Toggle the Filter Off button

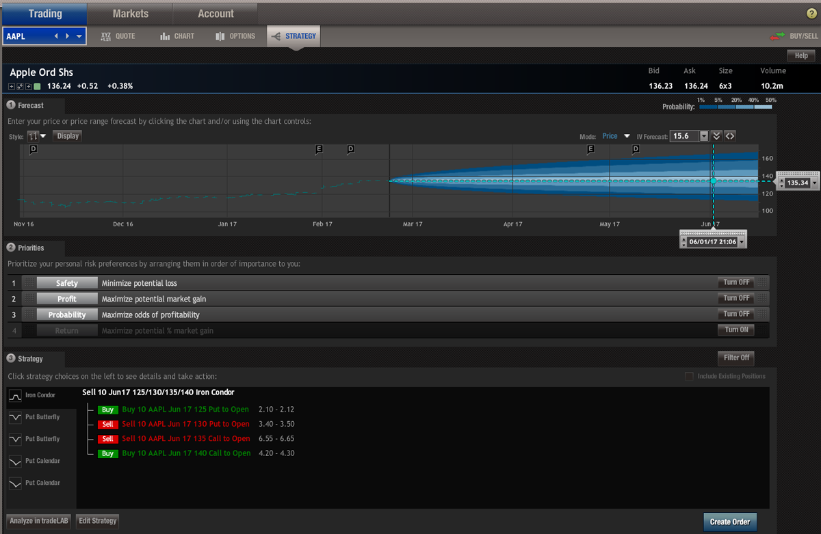(x=736, y=358)
